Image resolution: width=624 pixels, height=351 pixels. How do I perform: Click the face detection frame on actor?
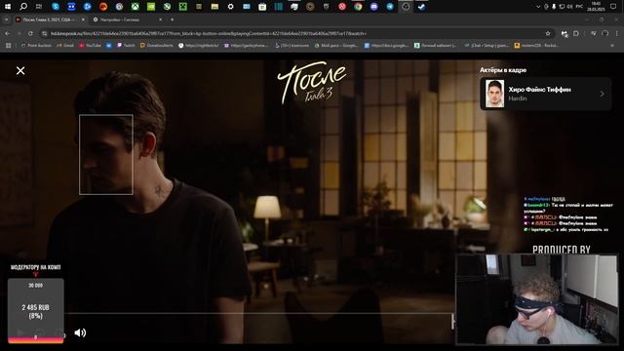click(106, 154)
